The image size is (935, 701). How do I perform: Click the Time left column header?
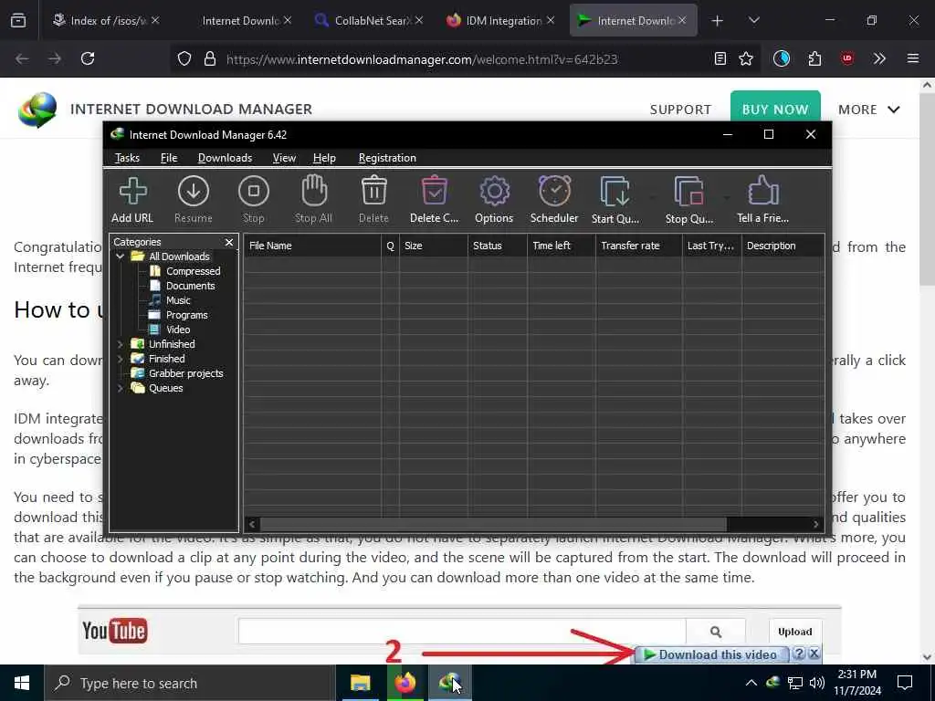pyautogui.click(x=562, y=246)
